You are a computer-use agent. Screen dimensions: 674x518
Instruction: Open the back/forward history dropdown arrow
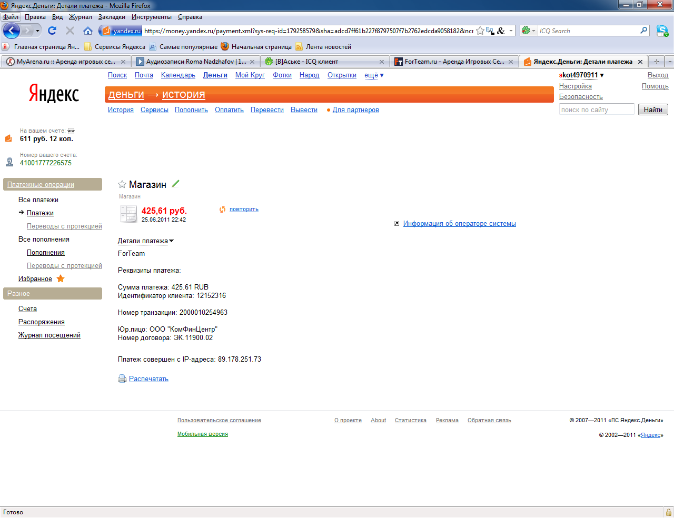click(37, 31)
